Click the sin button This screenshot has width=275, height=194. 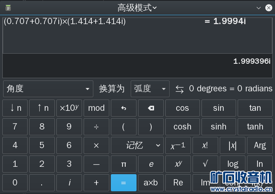[219, 108]
